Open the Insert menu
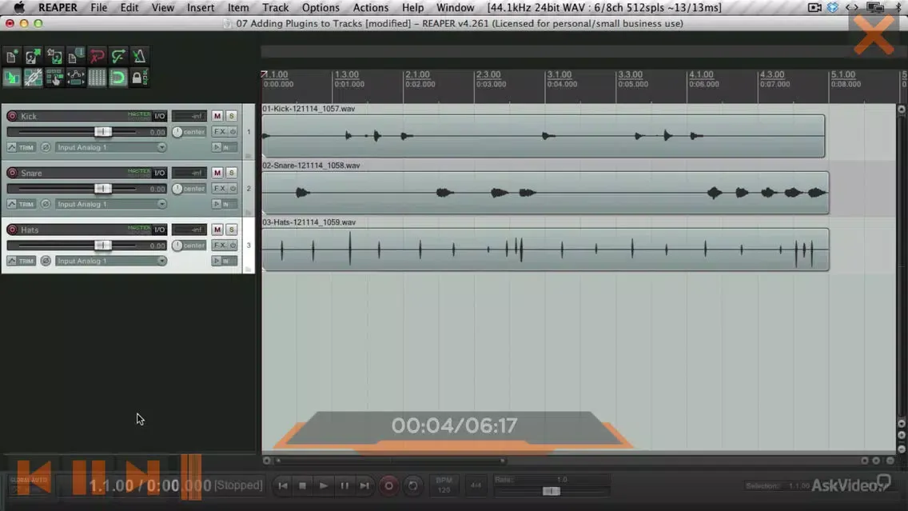 201,7
